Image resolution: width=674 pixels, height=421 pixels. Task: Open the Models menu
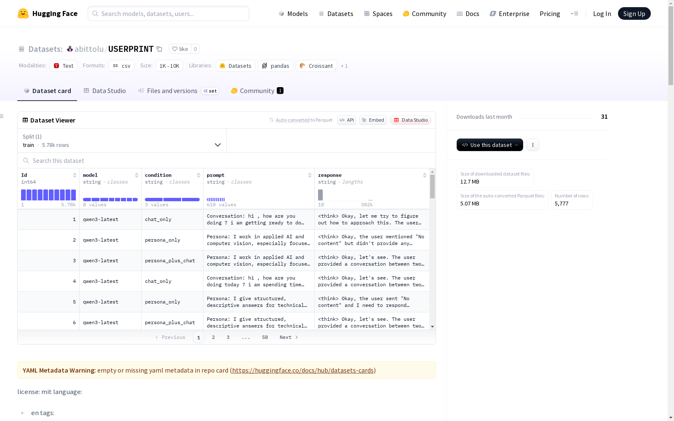pyautogui.click(x=293, y=13)
